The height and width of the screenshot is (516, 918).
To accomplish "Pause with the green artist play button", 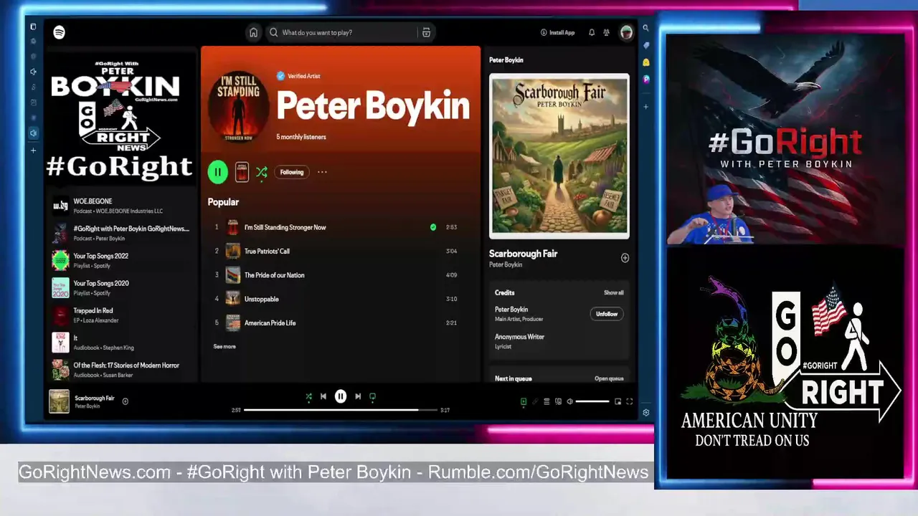I will [x=217, y=172].
